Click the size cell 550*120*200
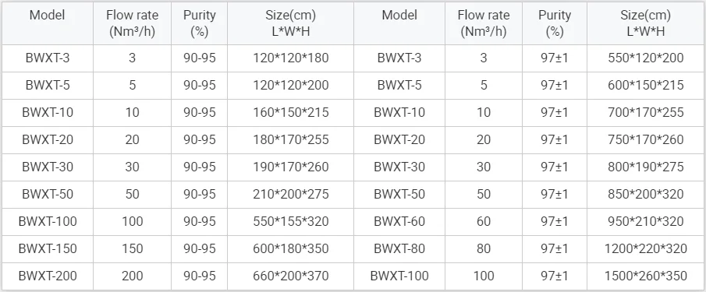The width and height of the screenshot is (706, 292). [x=646, y=58]
